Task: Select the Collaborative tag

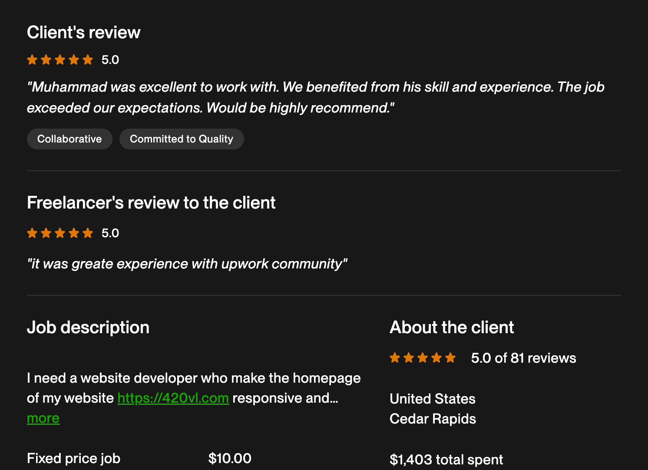Action: click(69, 139)
